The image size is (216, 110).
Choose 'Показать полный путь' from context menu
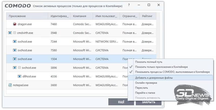coord(149,62)
